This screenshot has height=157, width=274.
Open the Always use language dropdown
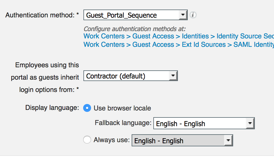coord(182,140)
